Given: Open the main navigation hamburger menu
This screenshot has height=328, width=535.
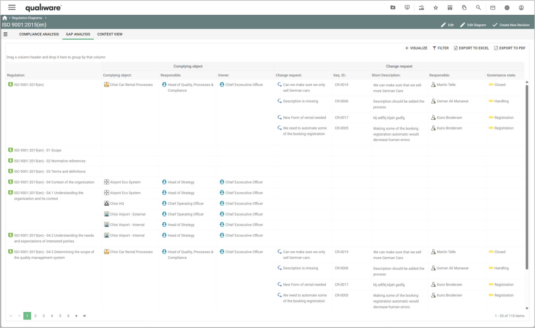Looking at the screenshot, I should [11, 7].
